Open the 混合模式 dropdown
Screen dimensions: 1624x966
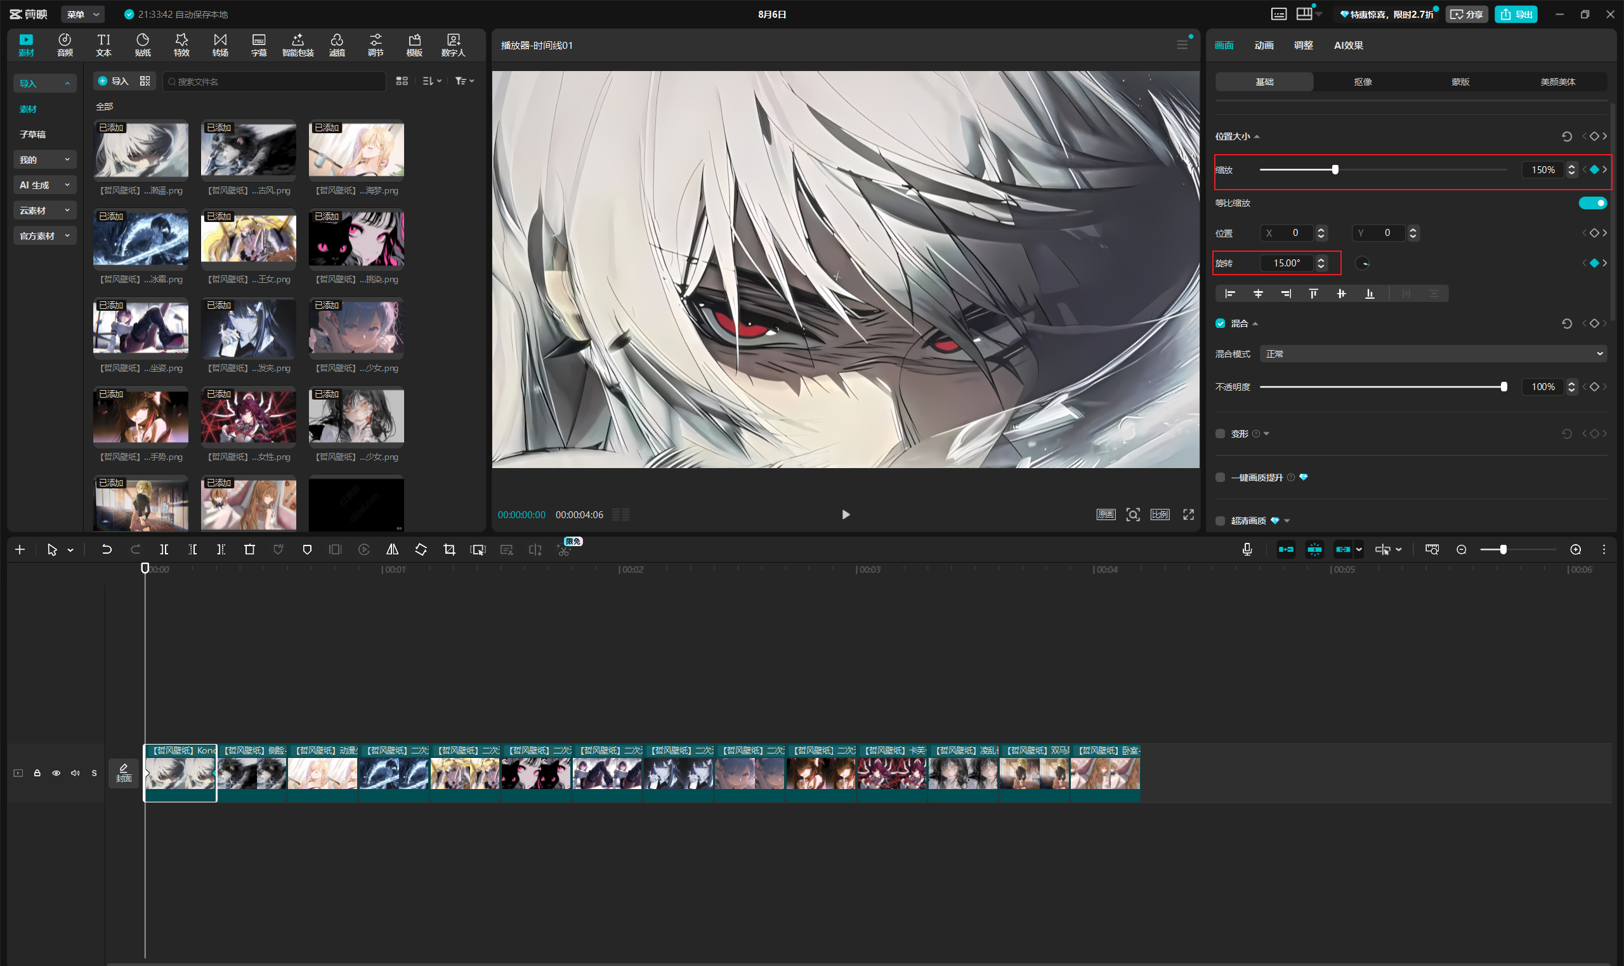tap(1433, 353)
